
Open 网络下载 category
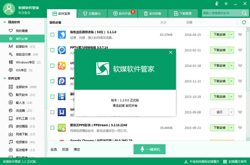tap(22, 134)
